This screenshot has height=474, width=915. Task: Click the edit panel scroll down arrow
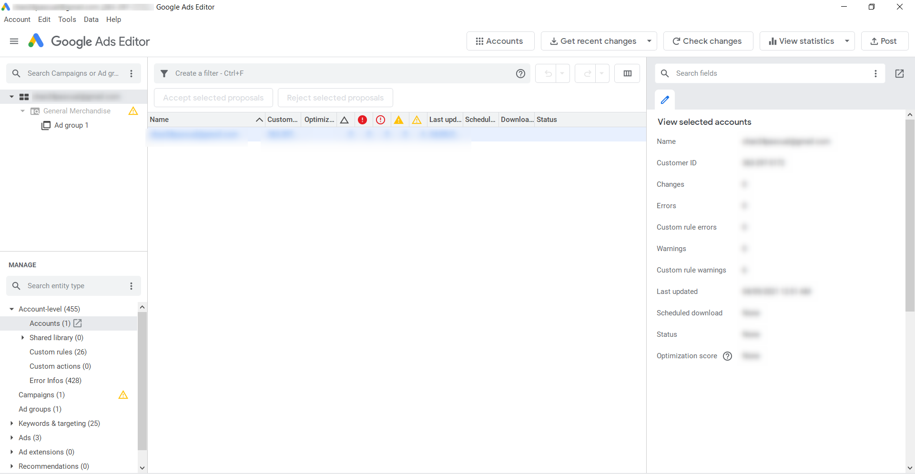[x=910, y=468]
